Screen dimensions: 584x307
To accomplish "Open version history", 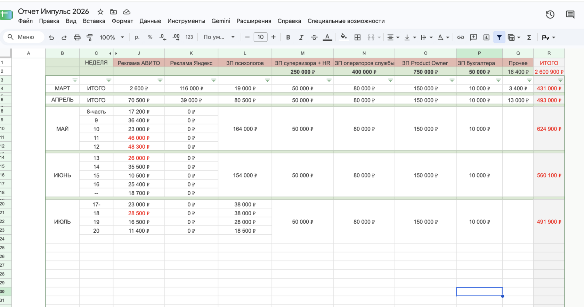I will tap(550, 15).
